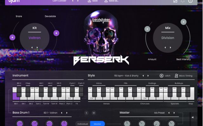
Task: Open the info icon in top bar
Action: coord(190,1)
